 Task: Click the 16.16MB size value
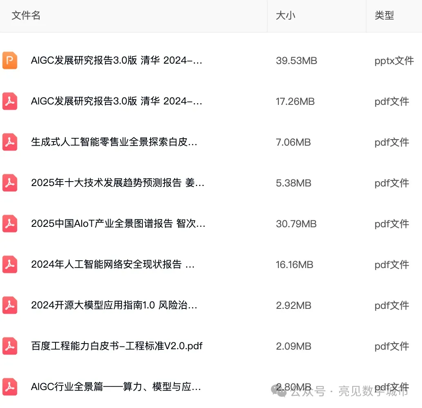(x=294, y=264)
